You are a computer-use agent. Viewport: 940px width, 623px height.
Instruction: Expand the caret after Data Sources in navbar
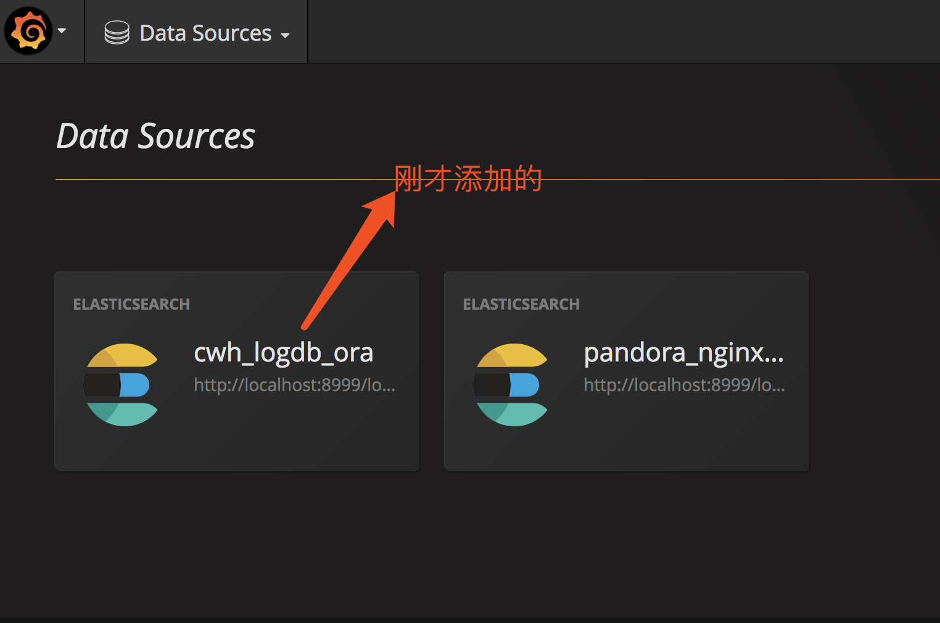click(285, 36)
